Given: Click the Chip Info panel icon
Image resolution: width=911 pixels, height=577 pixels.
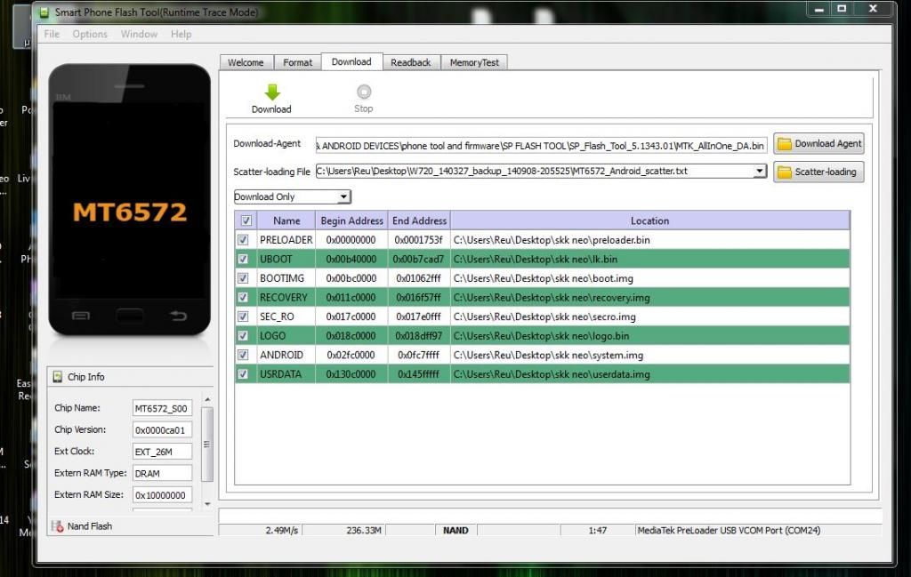Looking at the screenshot, I should (x=58, y=377).
